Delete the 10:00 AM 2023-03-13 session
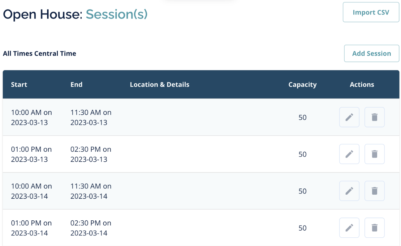401x246 pixels. coord(374,117)
